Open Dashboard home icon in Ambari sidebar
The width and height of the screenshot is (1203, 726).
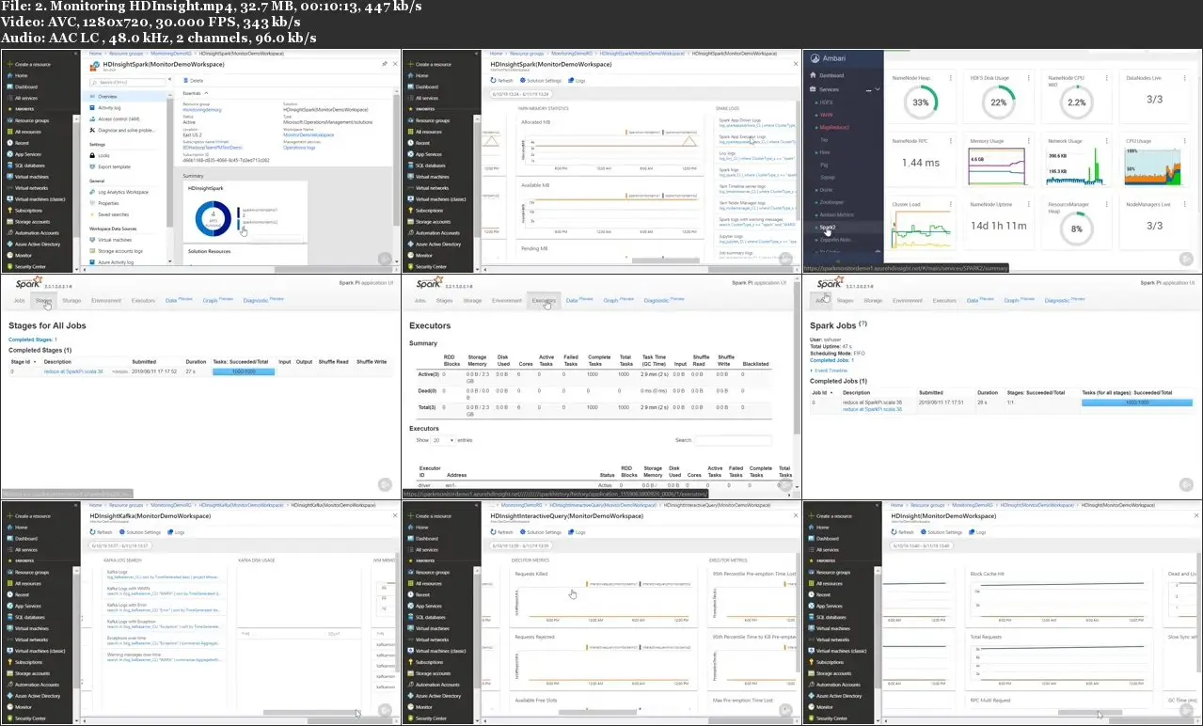[x=813, y=75]
